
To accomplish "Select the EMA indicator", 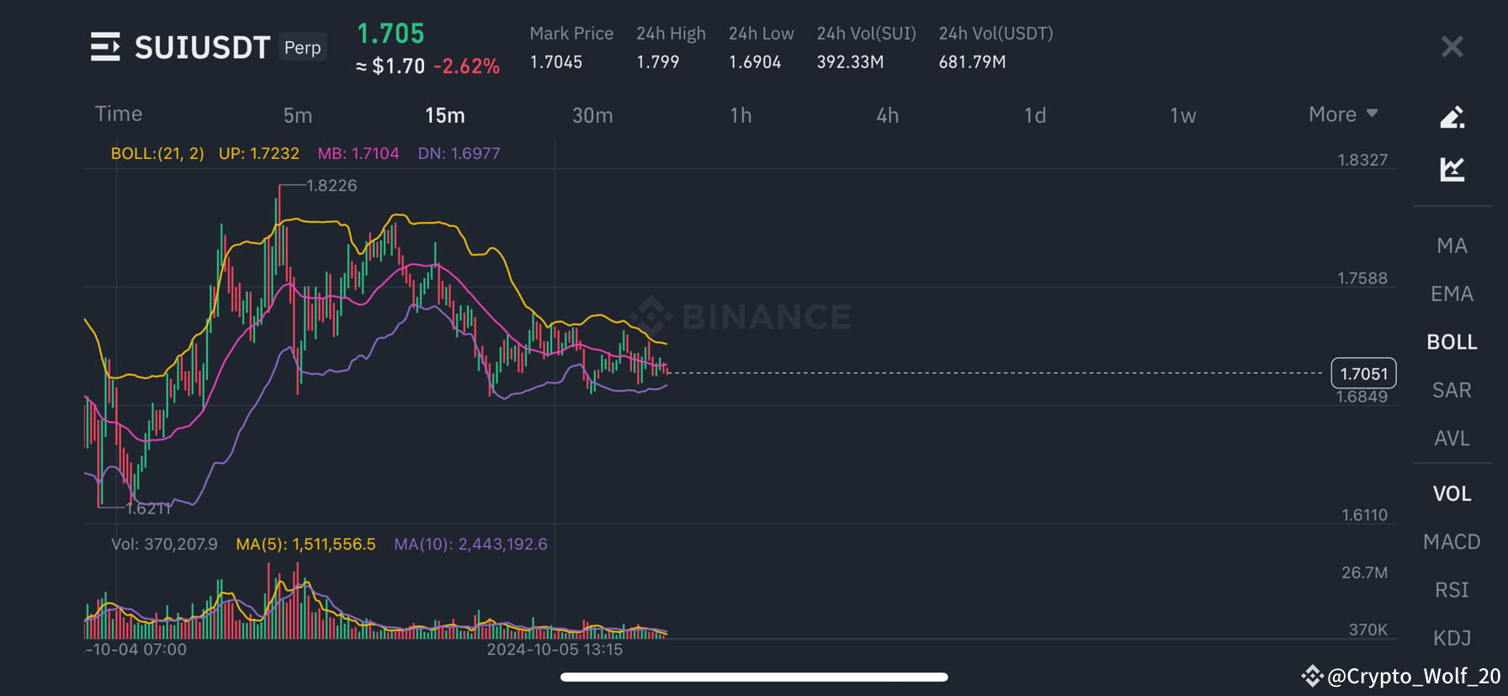I will coord(1451,293).
